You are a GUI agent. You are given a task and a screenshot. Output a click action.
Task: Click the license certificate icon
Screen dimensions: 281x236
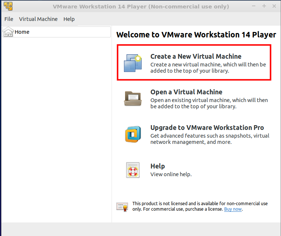122,207
